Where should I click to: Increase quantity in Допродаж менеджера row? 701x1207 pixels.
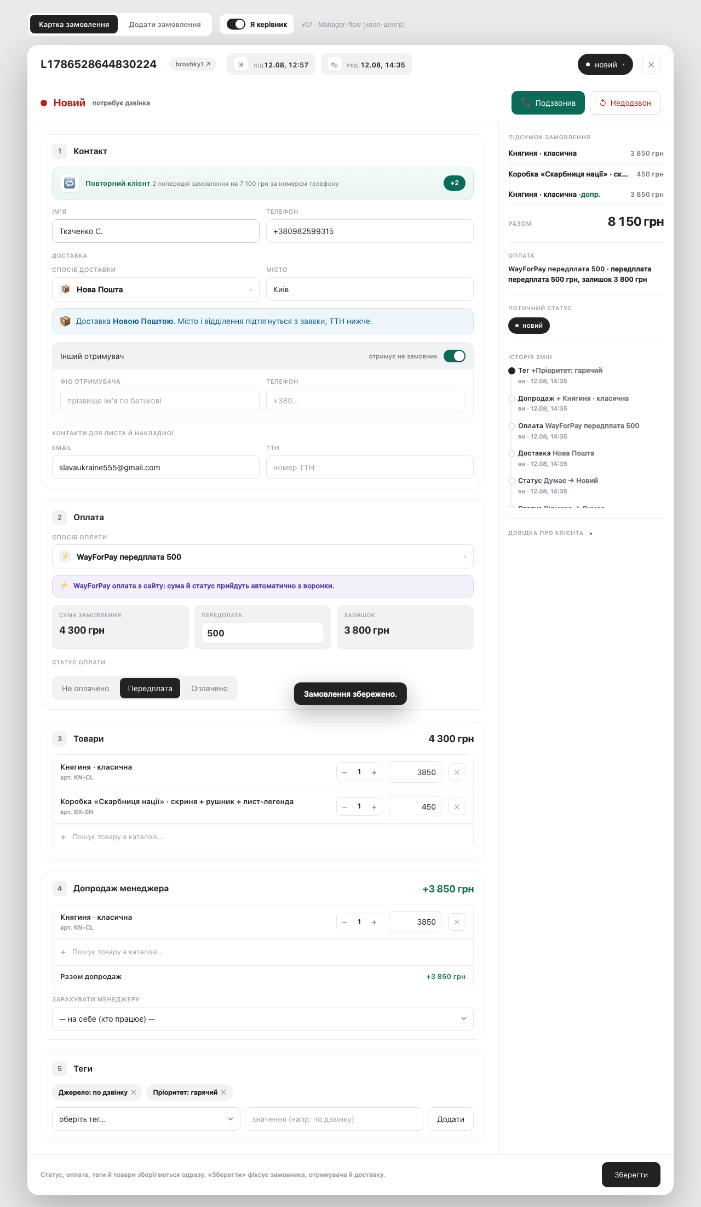374,922
